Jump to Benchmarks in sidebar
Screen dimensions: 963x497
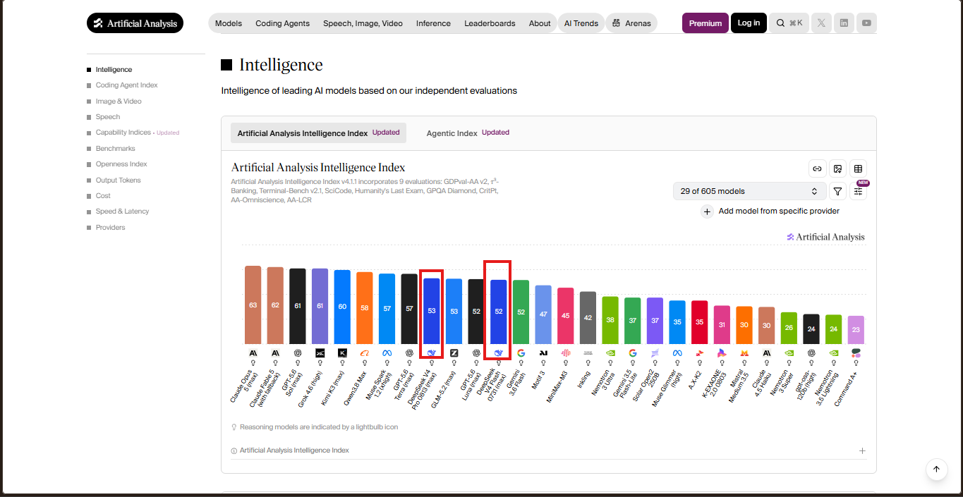(115, 149)
